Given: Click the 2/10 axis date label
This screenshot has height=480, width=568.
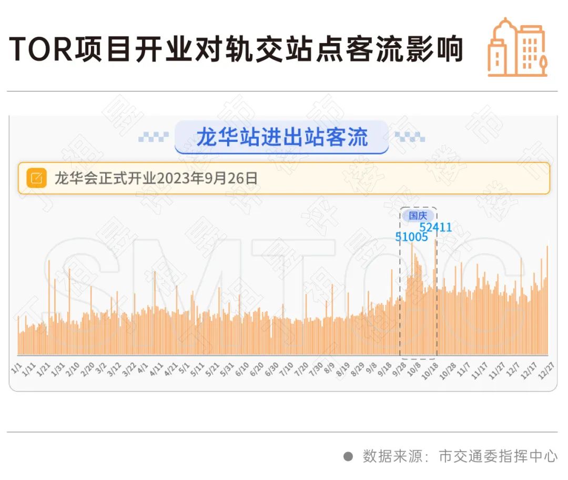Looking at the screenshot, I should point(73,369).
